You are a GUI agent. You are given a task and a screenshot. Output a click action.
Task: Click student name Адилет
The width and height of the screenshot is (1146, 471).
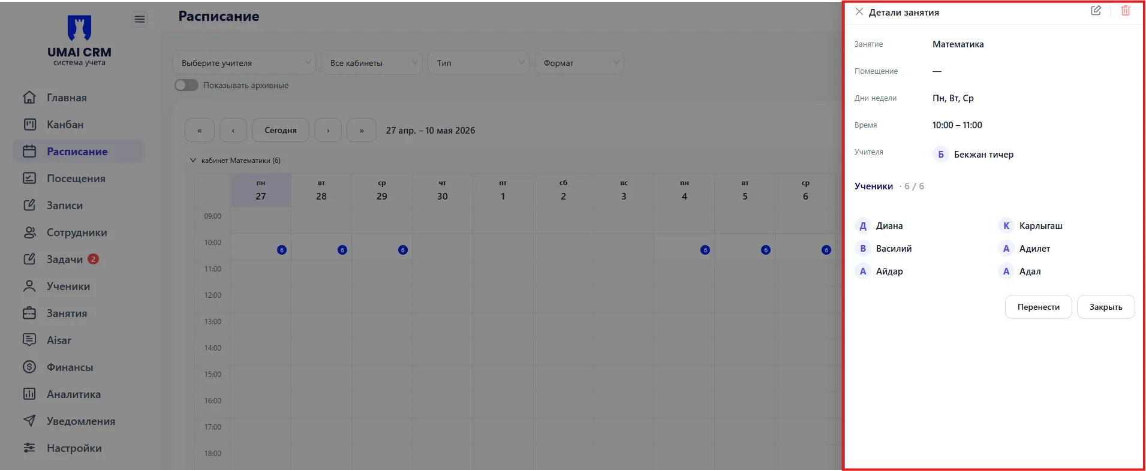tap(1034, 249)
